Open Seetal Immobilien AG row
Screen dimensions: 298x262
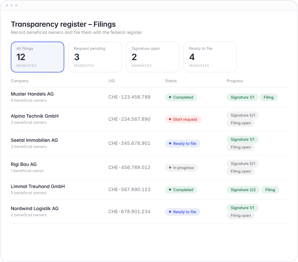(x=149, y=143)
